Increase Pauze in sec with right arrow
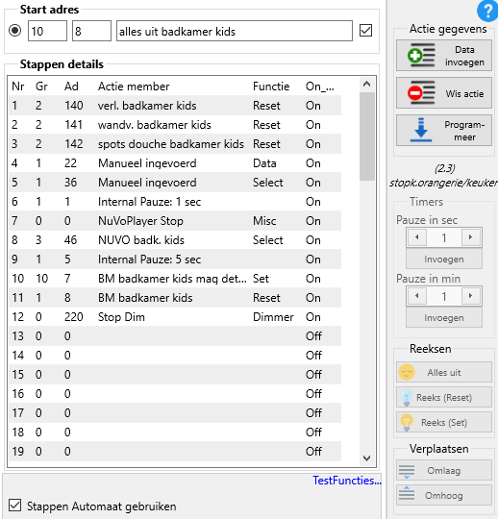The image size is (498, 519). (470, 237)
